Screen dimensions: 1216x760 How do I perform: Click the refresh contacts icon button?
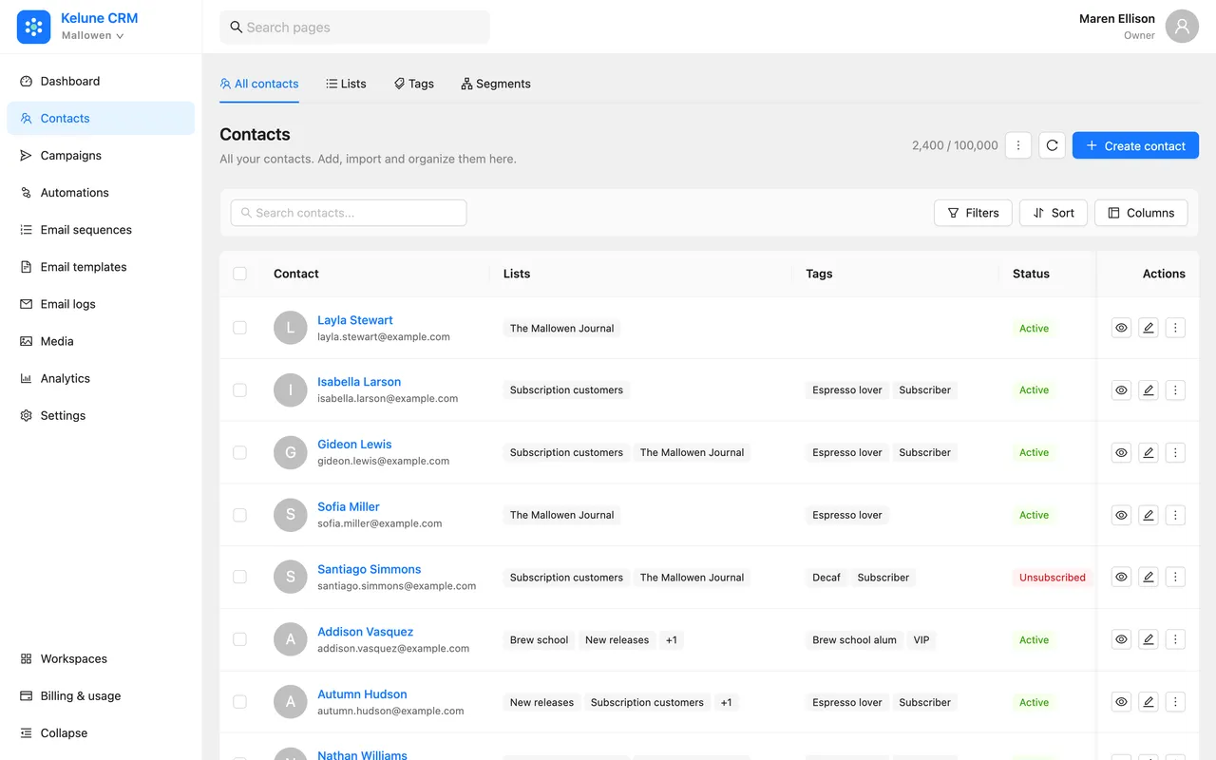[x=1052, y=145]
